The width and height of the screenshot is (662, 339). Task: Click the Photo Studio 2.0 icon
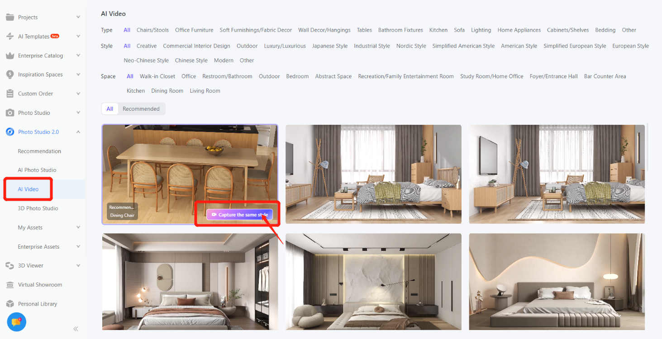10,132
